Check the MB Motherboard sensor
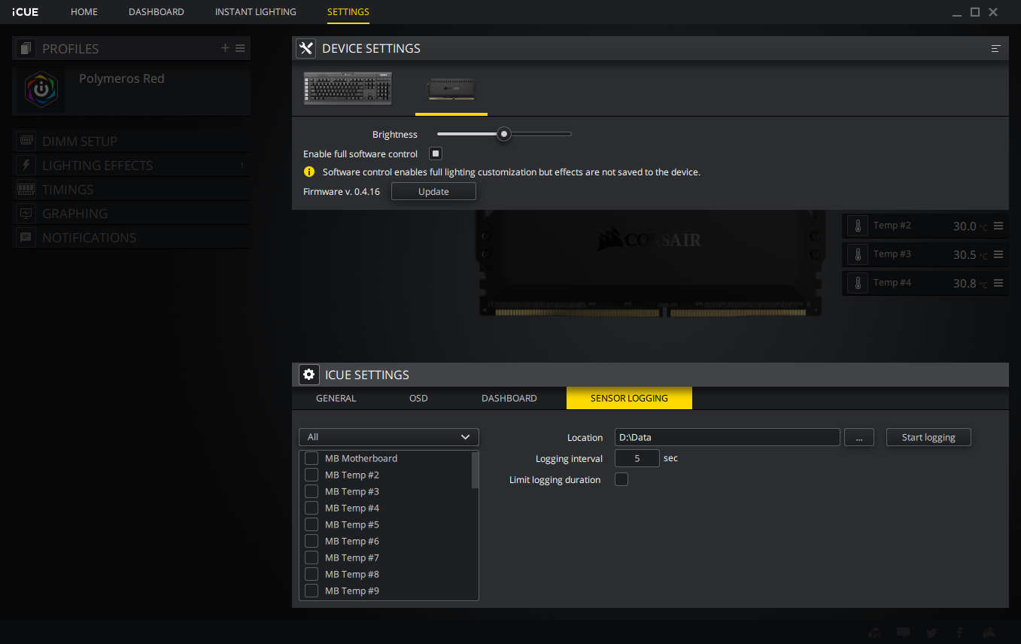 click(x=311, y=458)
